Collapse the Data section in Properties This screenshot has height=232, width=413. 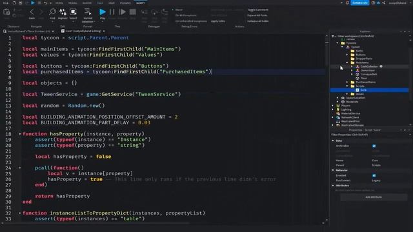click(x=333, y=140)
